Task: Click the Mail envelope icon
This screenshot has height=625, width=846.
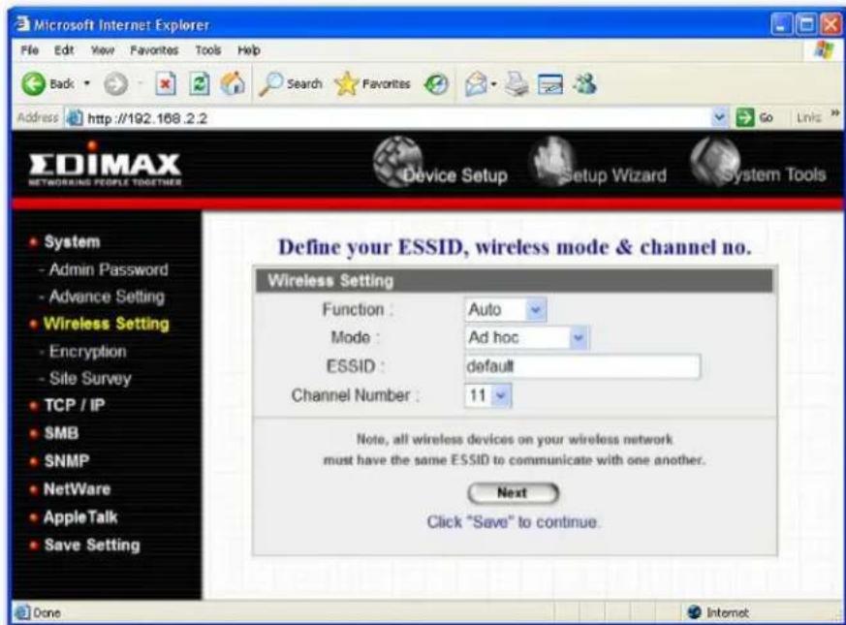Action: click(476, 84)
